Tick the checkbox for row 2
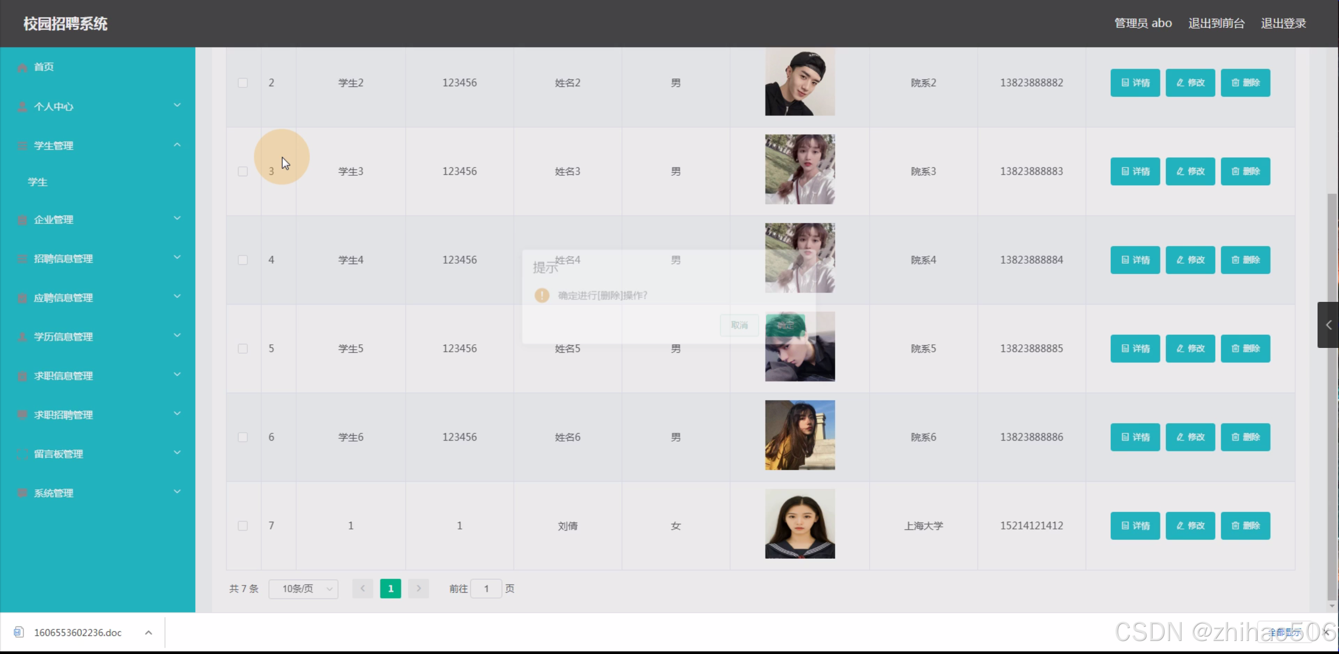Image resolution: width=1339 pixels, height=654 pixels. click(243, 83)
